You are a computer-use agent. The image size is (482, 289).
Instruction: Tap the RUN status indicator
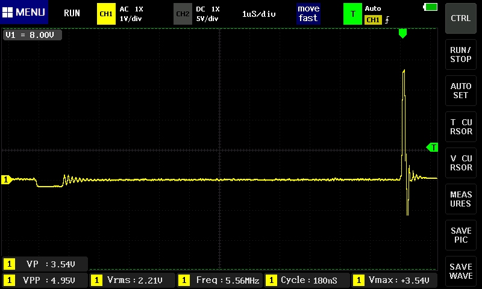click(x=72, y=13)
